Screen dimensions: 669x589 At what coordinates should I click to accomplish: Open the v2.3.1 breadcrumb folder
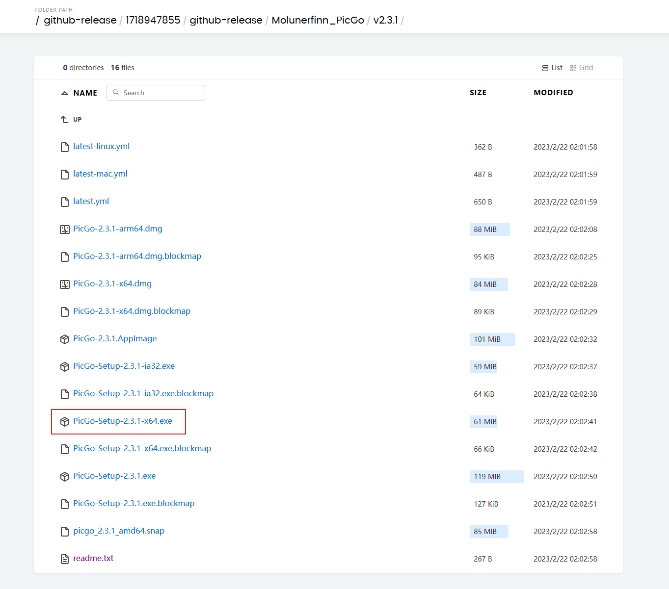coord(386,20)
